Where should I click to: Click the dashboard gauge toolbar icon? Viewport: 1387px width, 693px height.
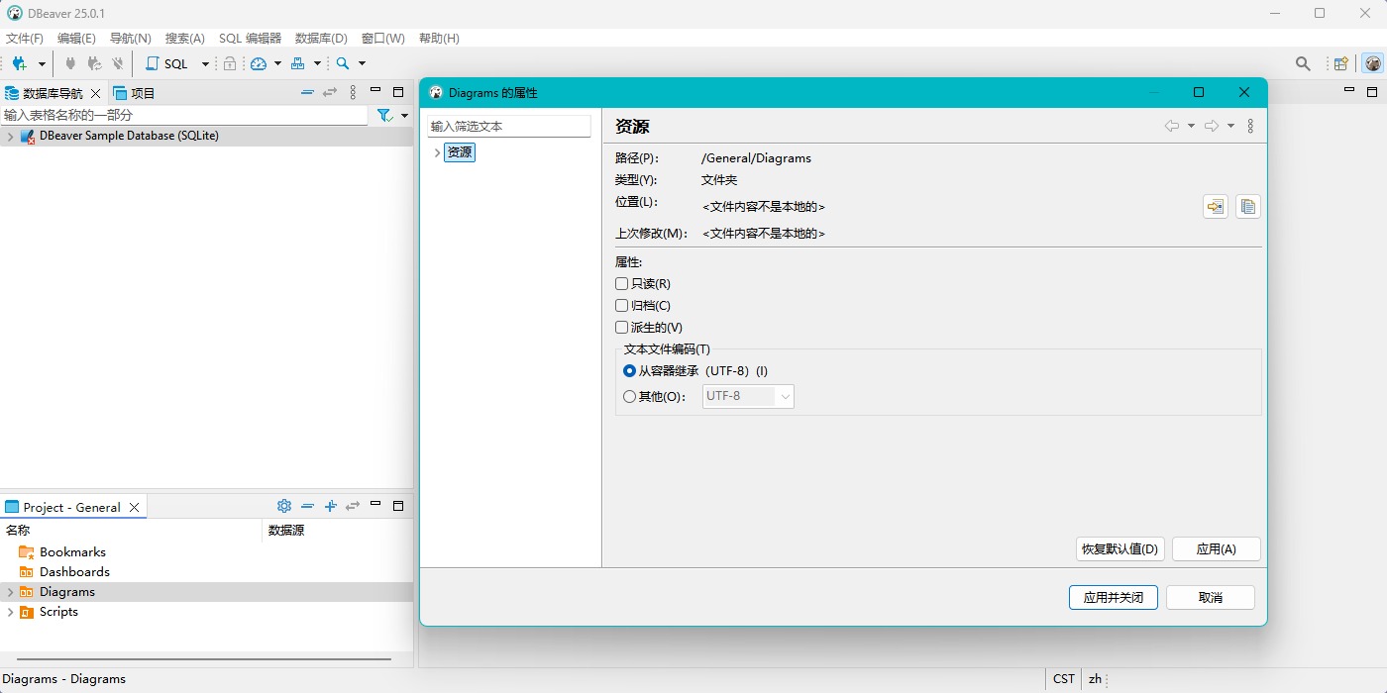point(259,63)
